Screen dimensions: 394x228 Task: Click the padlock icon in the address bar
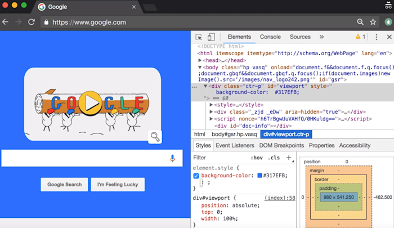point(46,23)
